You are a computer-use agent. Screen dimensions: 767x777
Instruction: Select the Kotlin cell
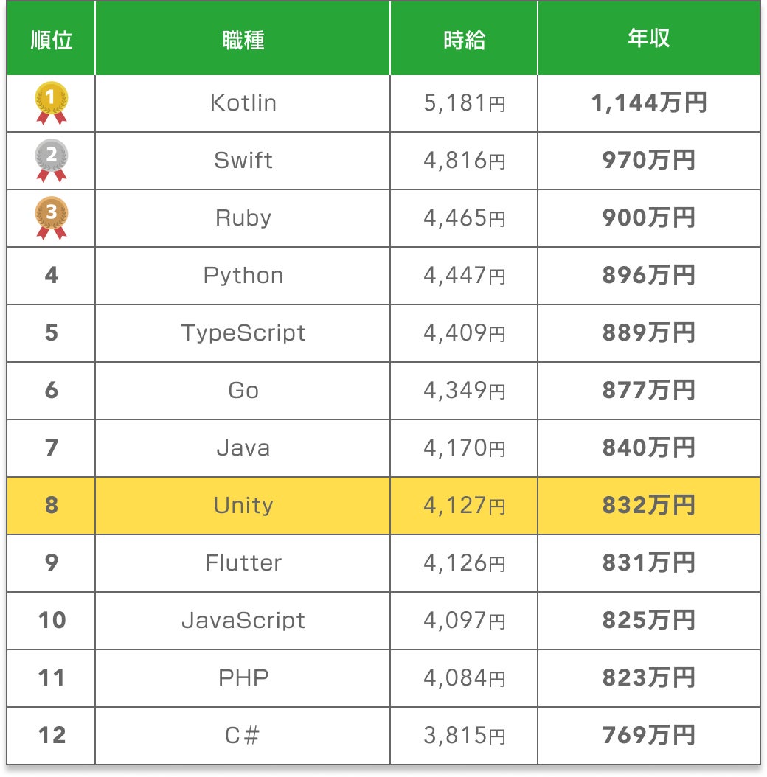click(243, 102)
